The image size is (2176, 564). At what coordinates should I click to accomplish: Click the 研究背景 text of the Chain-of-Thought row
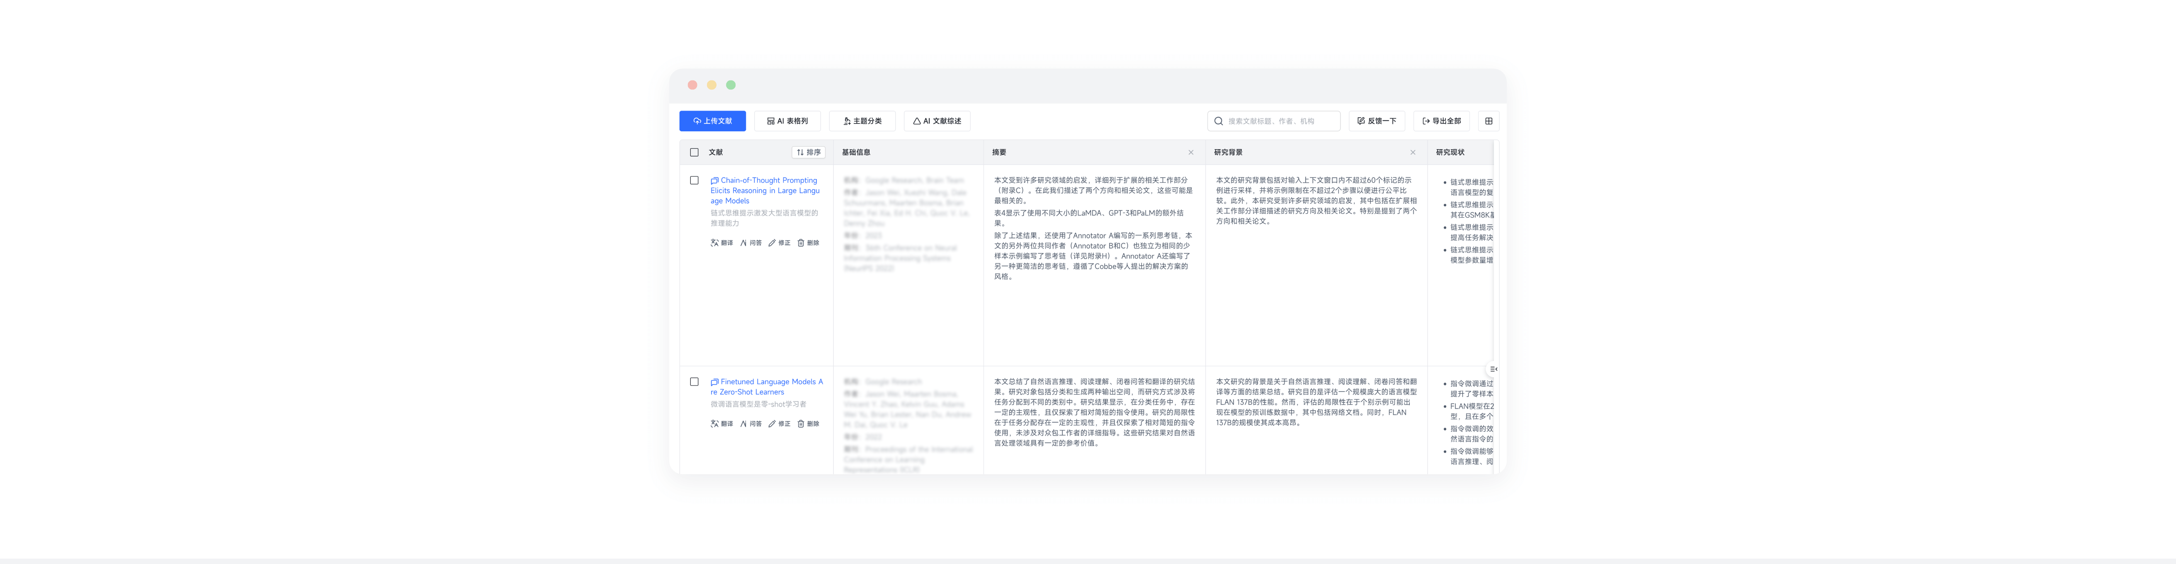point(1316,201)
